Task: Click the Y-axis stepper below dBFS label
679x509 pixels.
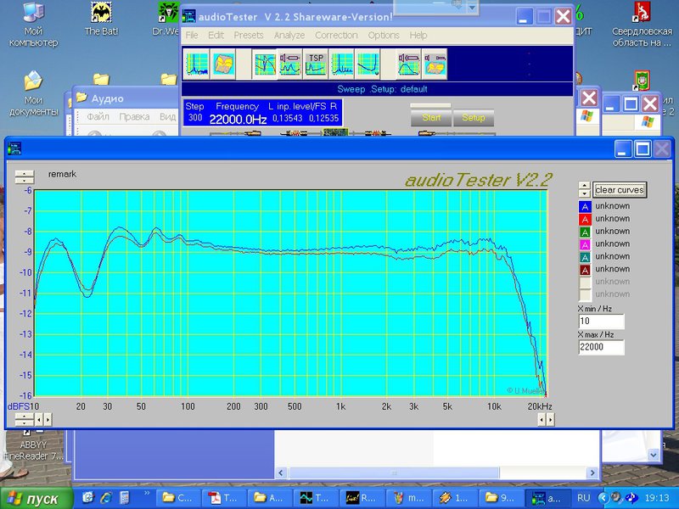Action: point(25,419)
